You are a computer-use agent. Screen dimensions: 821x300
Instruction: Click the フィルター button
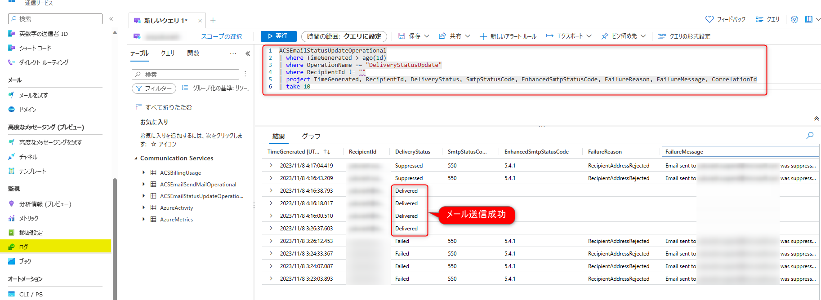(x=154, y=88)
